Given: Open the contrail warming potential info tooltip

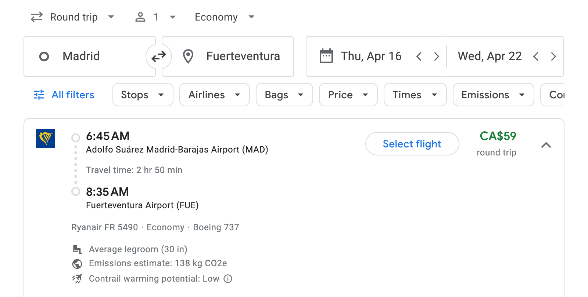Looking at the screenshot, I should click(228, 279).
